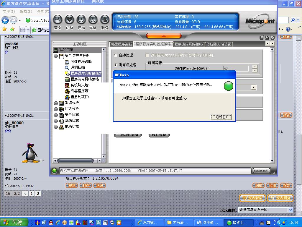This screenshot has width=302, height=227.
Task: Click the browser Favorites star icon
Action: pyautogui.click(x=4, y=29)
